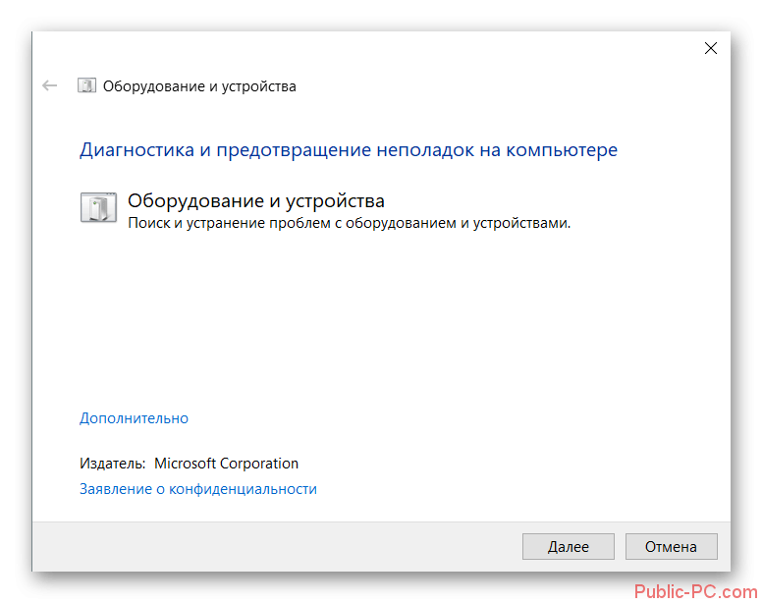Click the Далее button
762x603 pixels.
point(569,547)
